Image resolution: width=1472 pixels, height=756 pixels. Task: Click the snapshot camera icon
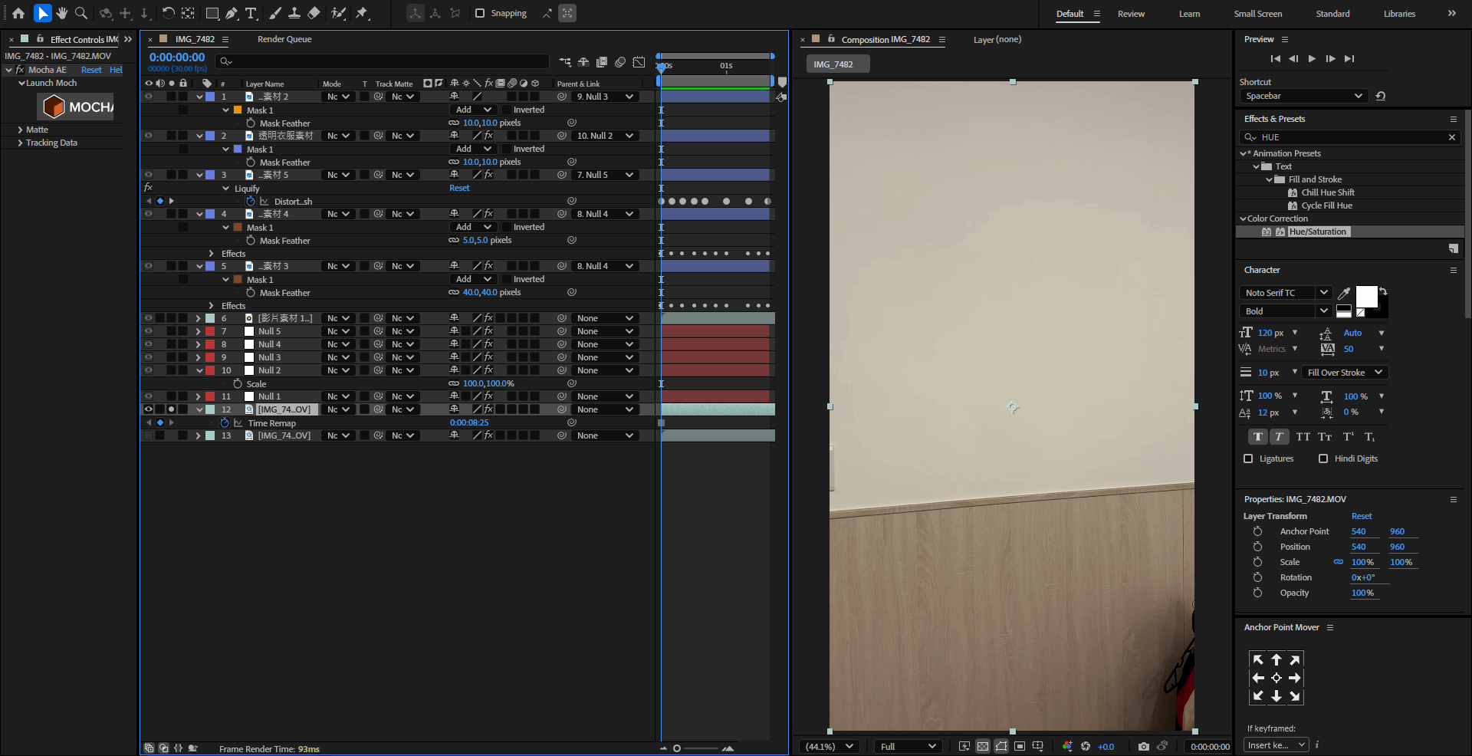pyautogui.click(x=1143, y=746)
